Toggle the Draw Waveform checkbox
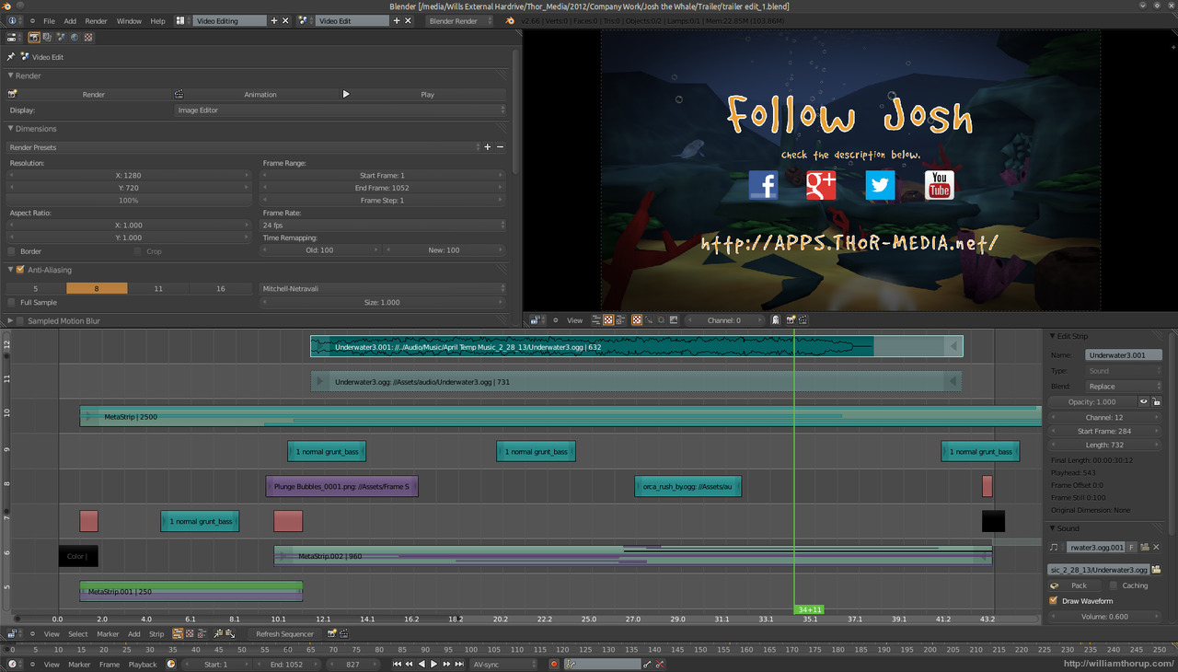Image resolution: width=1178 pixels, height=672 pixels. (1054, 601)
